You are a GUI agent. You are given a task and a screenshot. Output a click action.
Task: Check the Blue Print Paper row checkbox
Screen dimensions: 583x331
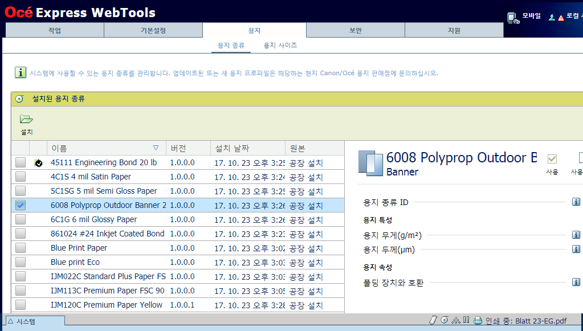[x=21, y=248]
